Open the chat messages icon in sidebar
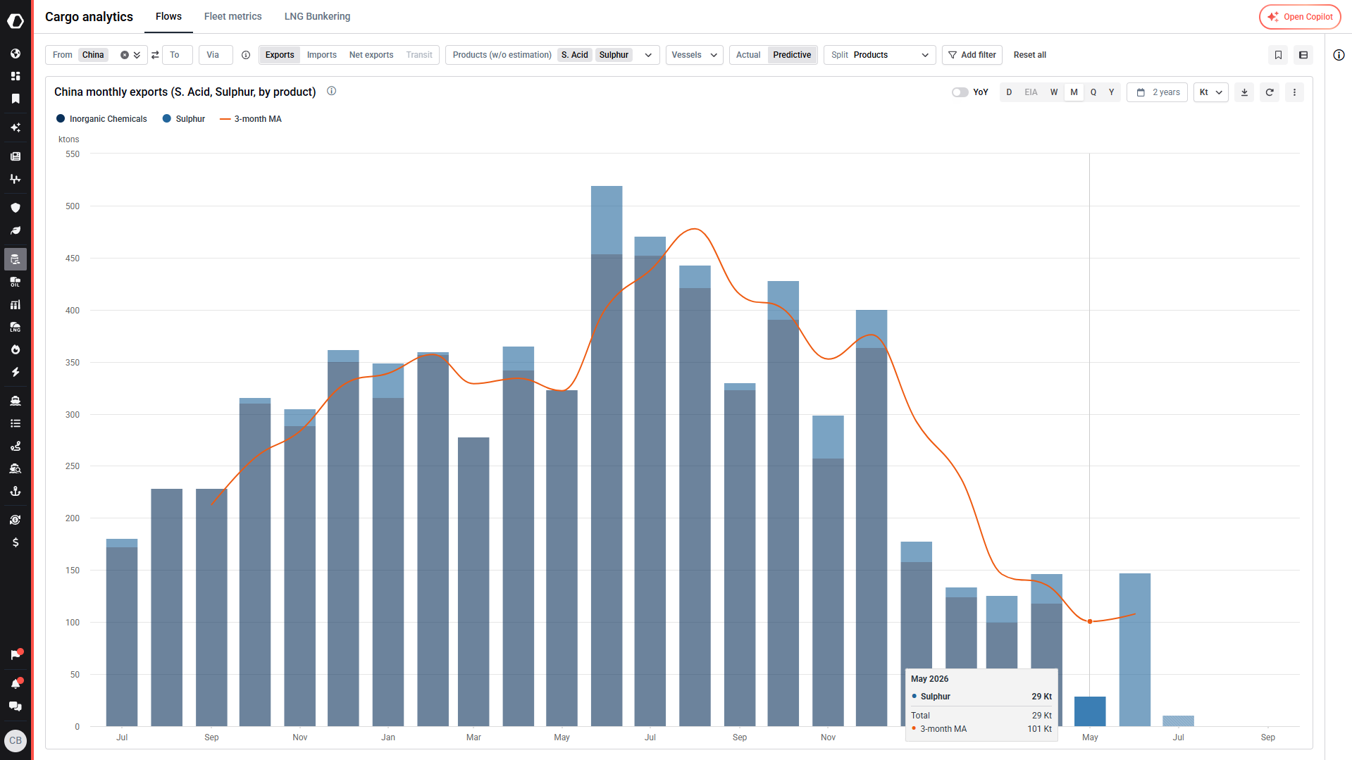 (x=15, y=706)
